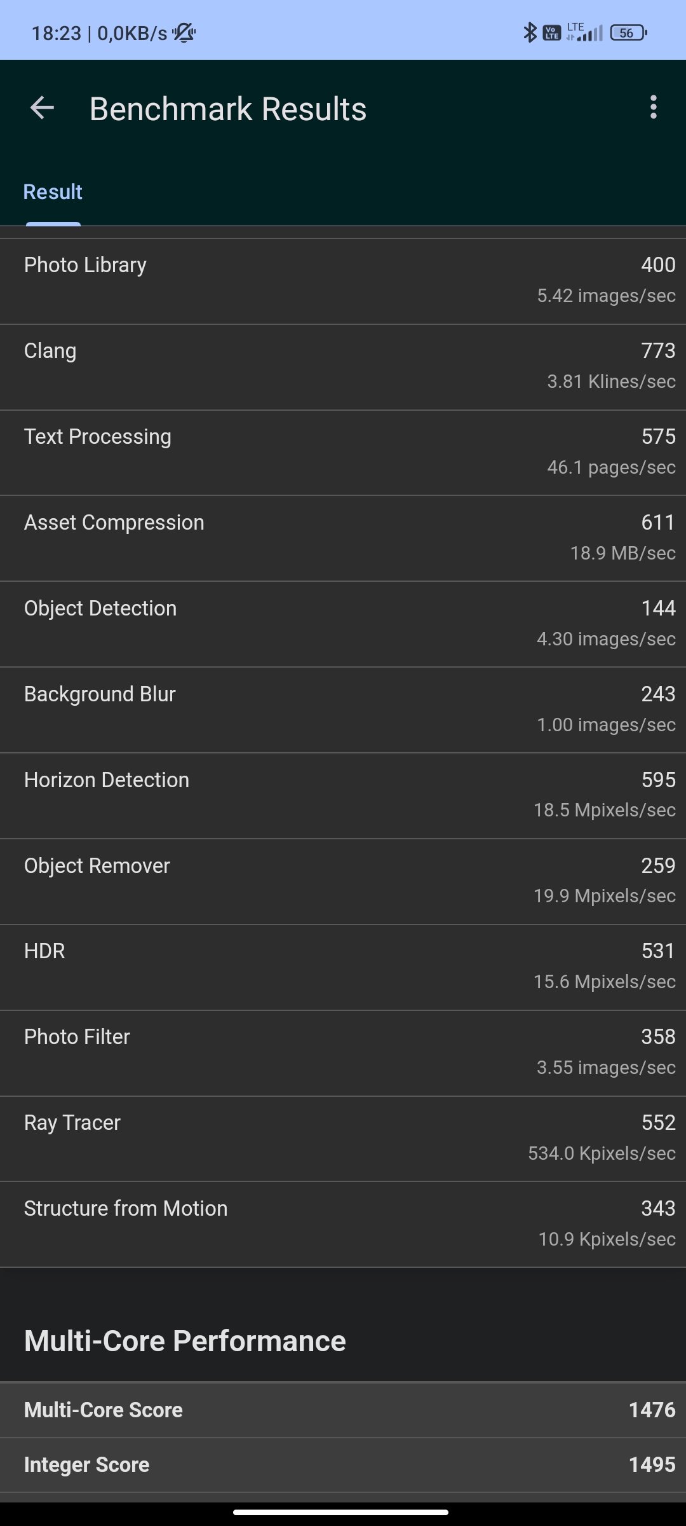Viewport: 686px width, 1526px height.
Task: Select the Background Blur row
Action: (343, 710)
